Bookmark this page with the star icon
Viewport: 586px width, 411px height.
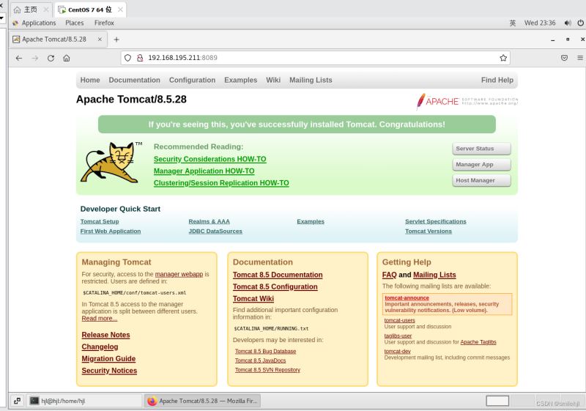tap(503, 58)
